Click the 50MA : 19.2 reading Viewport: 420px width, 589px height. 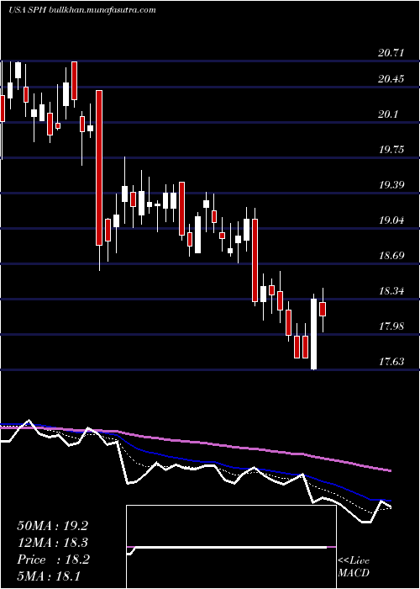coord(52,526)
